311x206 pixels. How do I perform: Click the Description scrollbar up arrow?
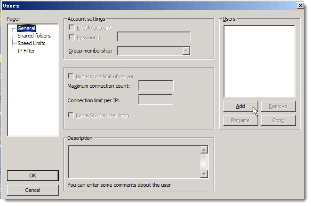pyautogui.click(x=204, y=150)
